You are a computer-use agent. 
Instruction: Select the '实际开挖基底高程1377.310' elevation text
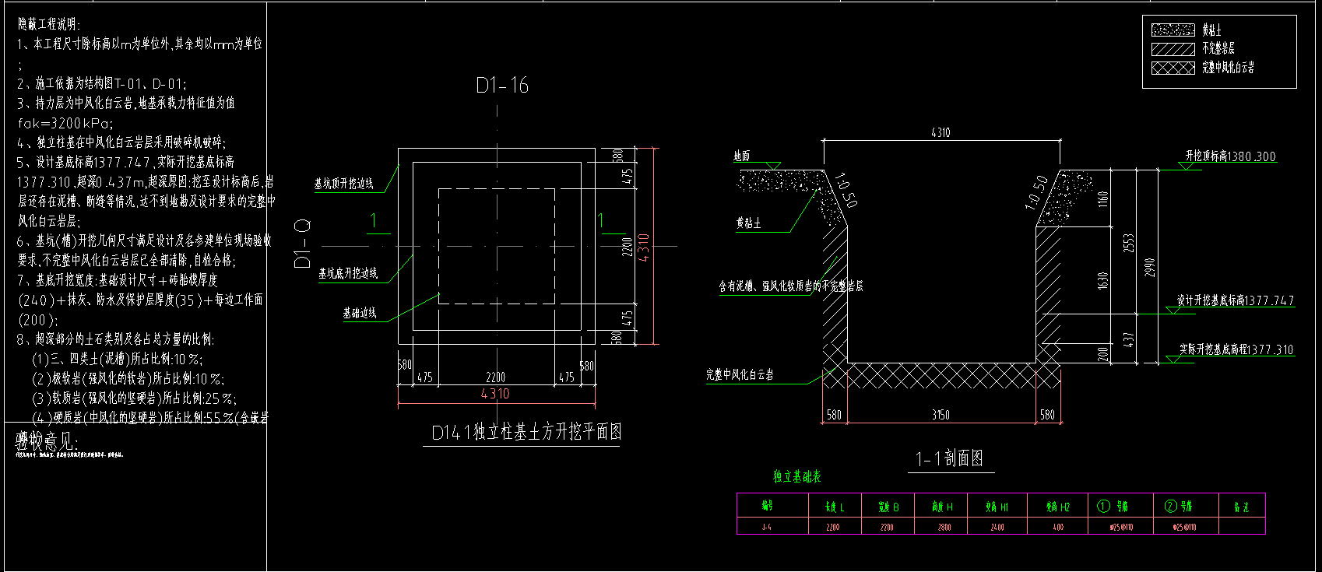click(1236, 350)
